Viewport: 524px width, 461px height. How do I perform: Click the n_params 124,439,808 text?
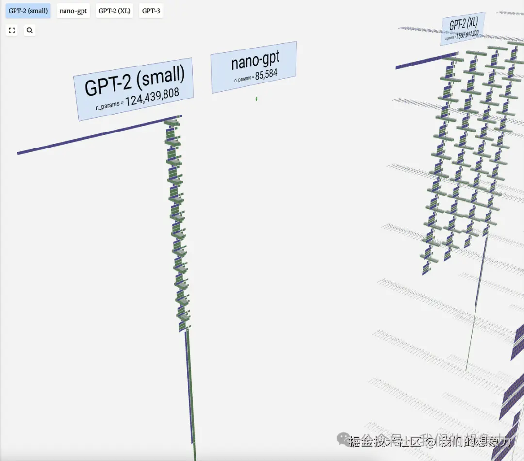click(137, 99)
